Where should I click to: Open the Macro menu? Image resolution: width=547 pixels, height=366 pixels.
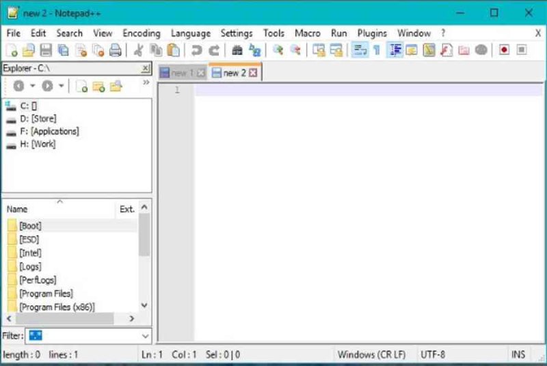click(308, 33)
